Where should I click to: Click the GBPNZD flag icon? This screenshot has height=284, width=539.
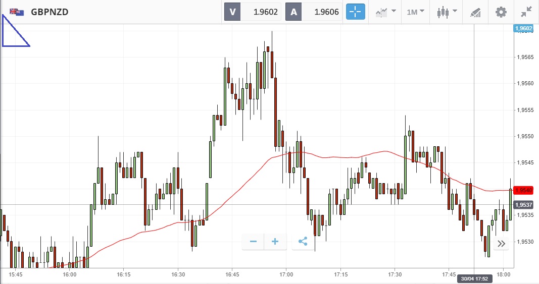(x=17, y=12)
